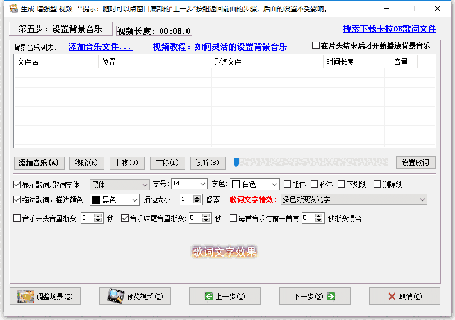Image resolution: width=455 pixels, height=320 pixels.
Task: Enable 在片头结束后才开始播放背景音乐 checkbox
Action: pos(316,45)
